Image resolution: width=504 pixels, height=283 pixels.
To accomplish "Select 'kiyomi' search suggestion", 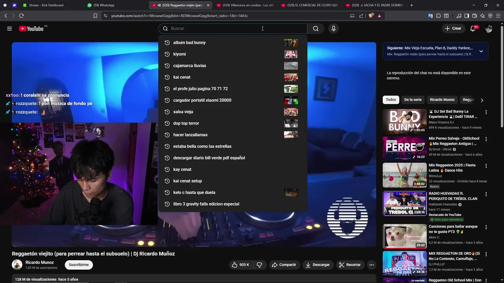I will point(233,54).
